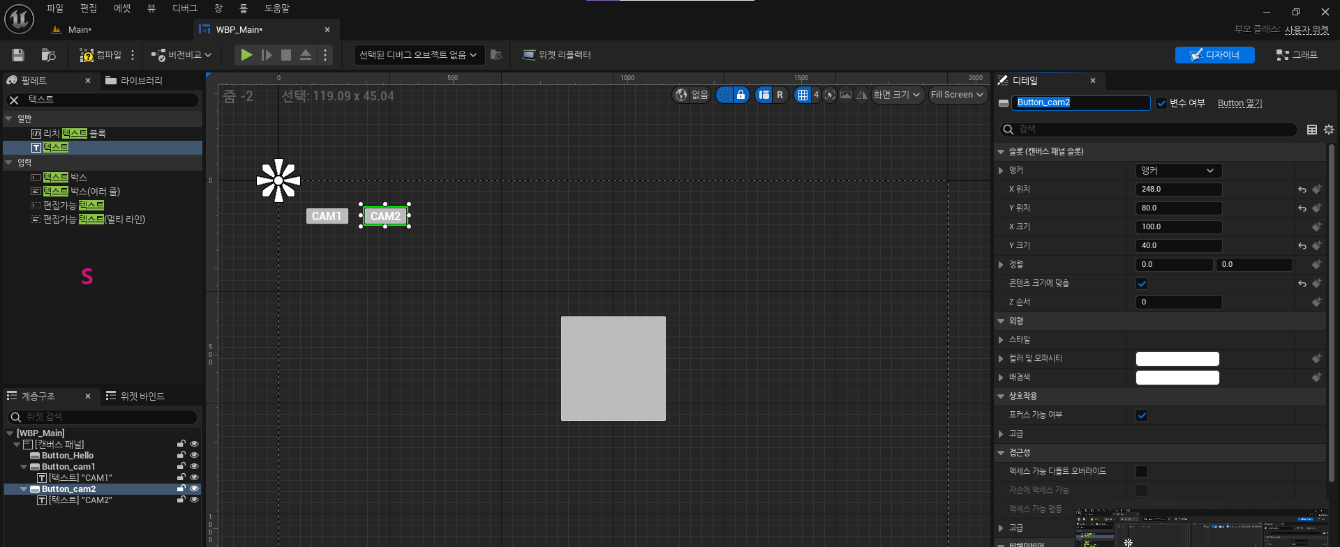The height and width of the screenshot is (547, 1340).
Task: Click the frame-skip advance button
Action: pyautogui.click(x=267, y=55)
